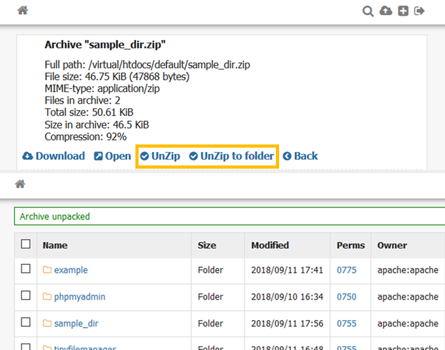Viewport: 445px width, 350px height.
Task: Click home icon above file list
Action: click(20, 184)
